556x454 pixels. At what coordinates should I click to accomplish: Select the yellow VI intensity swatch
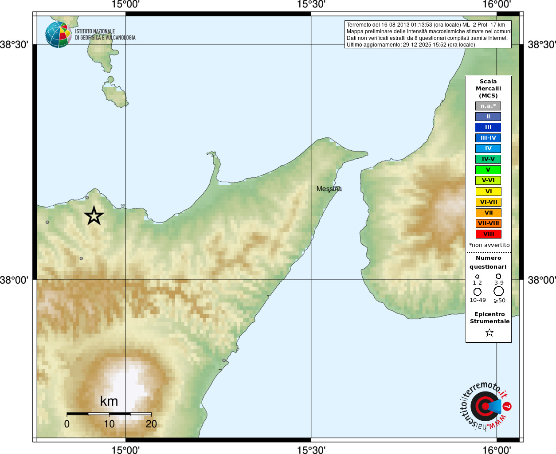(488, 192)
